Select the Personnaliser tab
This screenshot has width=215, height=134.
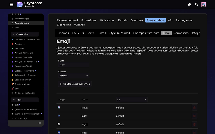[155, 20]
